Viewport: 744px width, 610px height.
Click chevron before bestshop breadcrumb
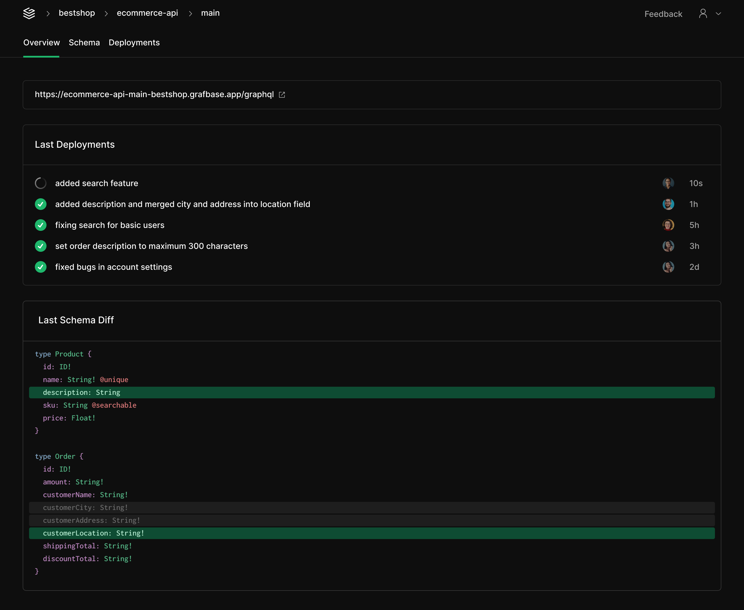(x=48, y=14)
